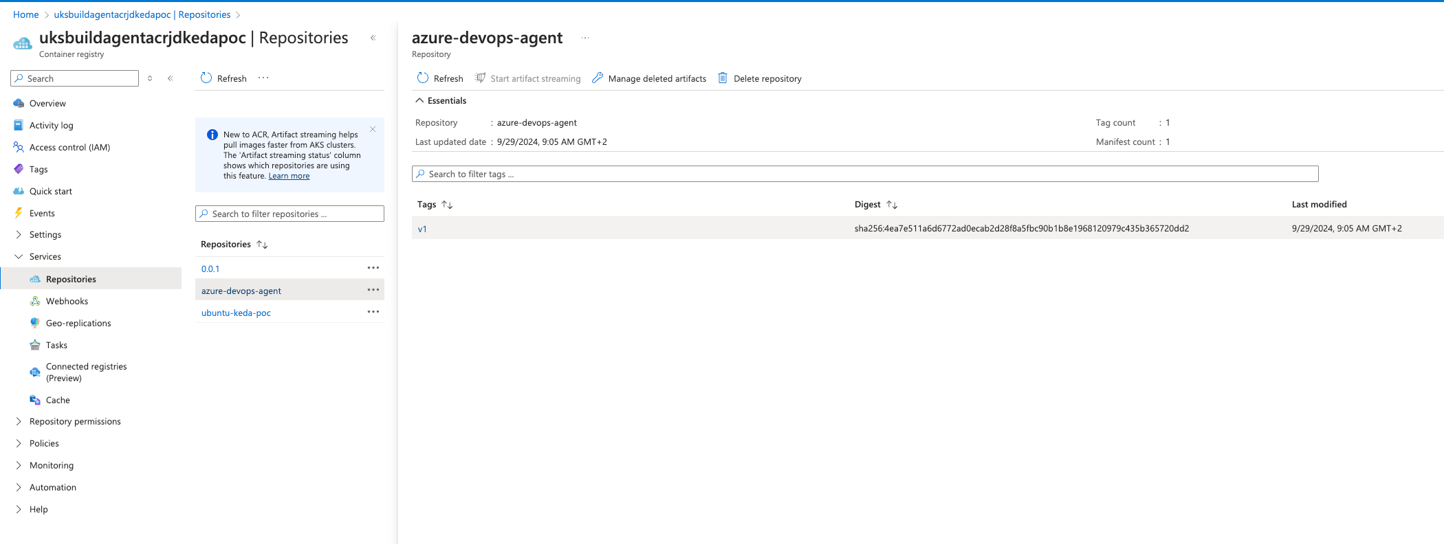Focus the Search to filter tags field
This screenshot has width=1444, height=544.
coord(865,174)
